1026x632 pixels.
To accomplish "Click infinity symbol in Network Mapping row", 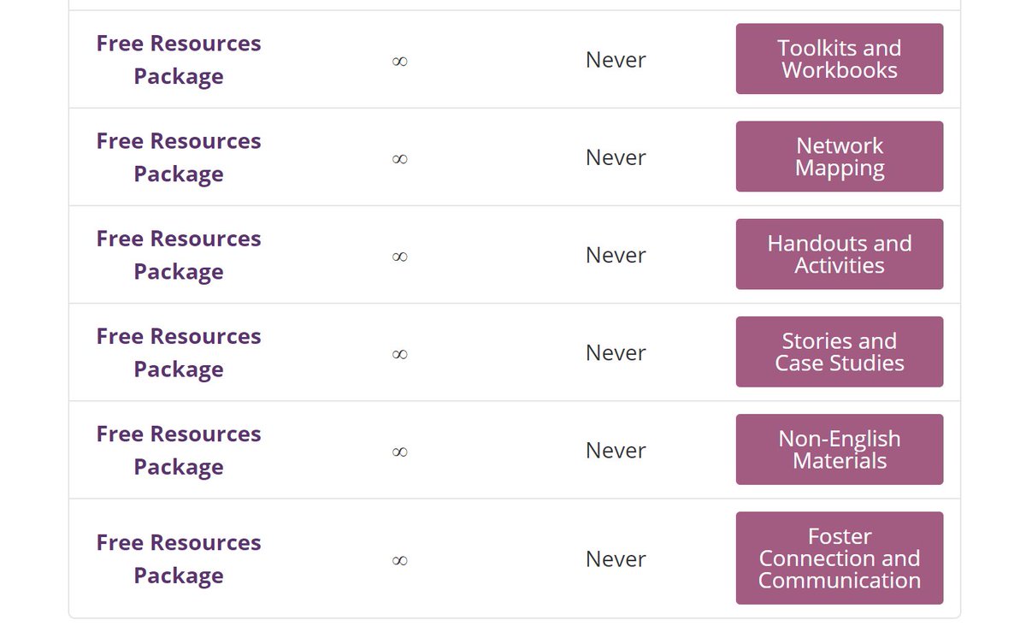I will pyautogui.click(x=399, y=158).
